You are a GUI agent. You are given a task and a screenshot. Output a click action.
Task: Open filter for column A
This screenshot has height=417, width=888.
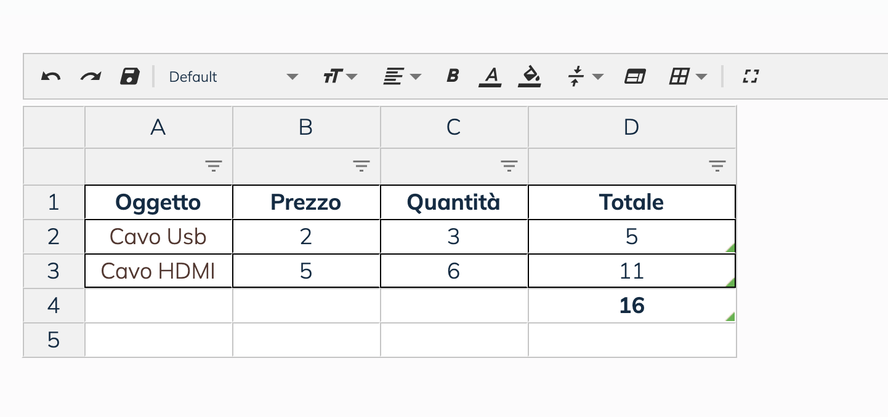(213, 166)
